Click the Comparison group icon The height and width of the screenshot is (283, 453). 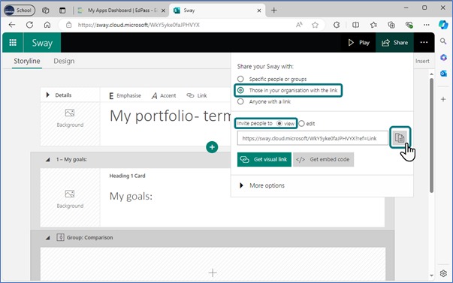coord(60,237)
